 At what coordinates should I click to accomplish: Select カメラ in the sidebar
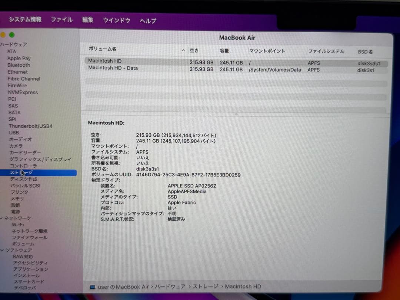pos(15,146)
